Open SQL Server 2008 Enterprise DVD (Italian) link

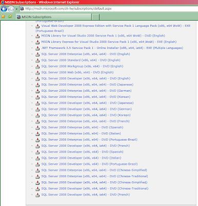[81, 133]
